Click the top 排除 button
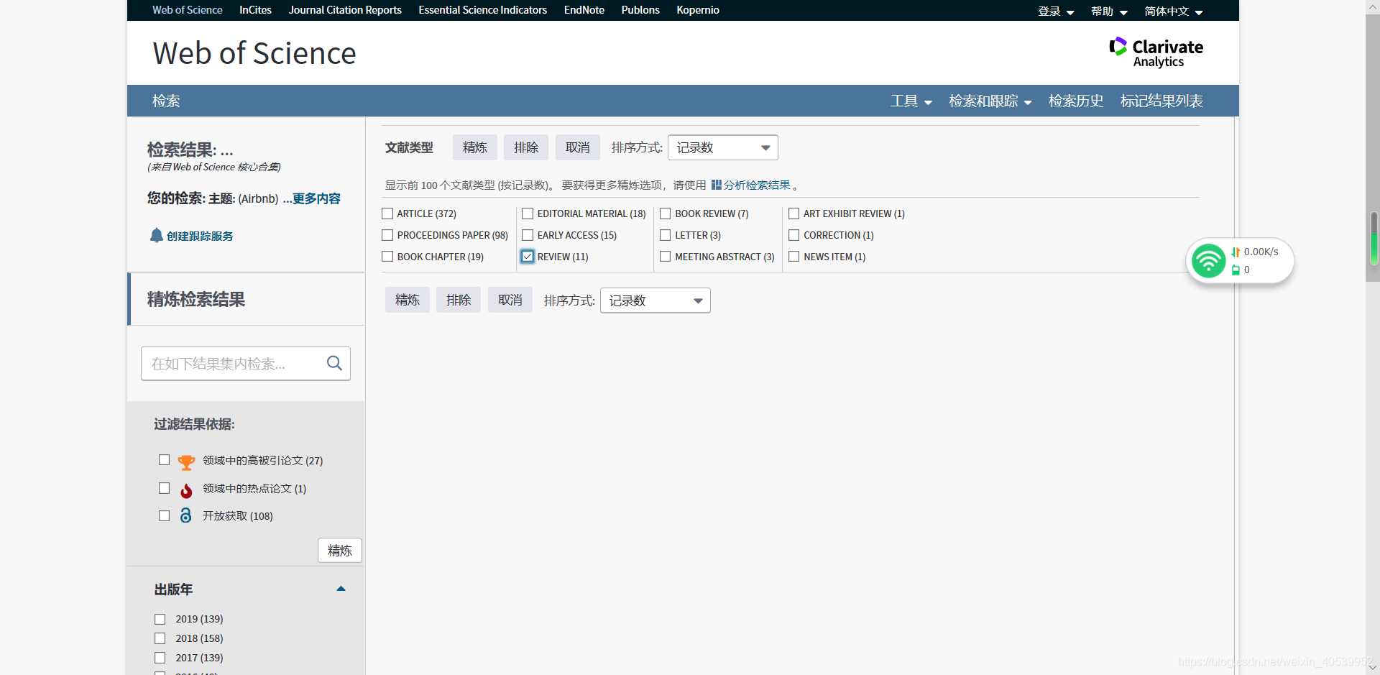Screen dimensions: 1380x675 click(526, 147)
